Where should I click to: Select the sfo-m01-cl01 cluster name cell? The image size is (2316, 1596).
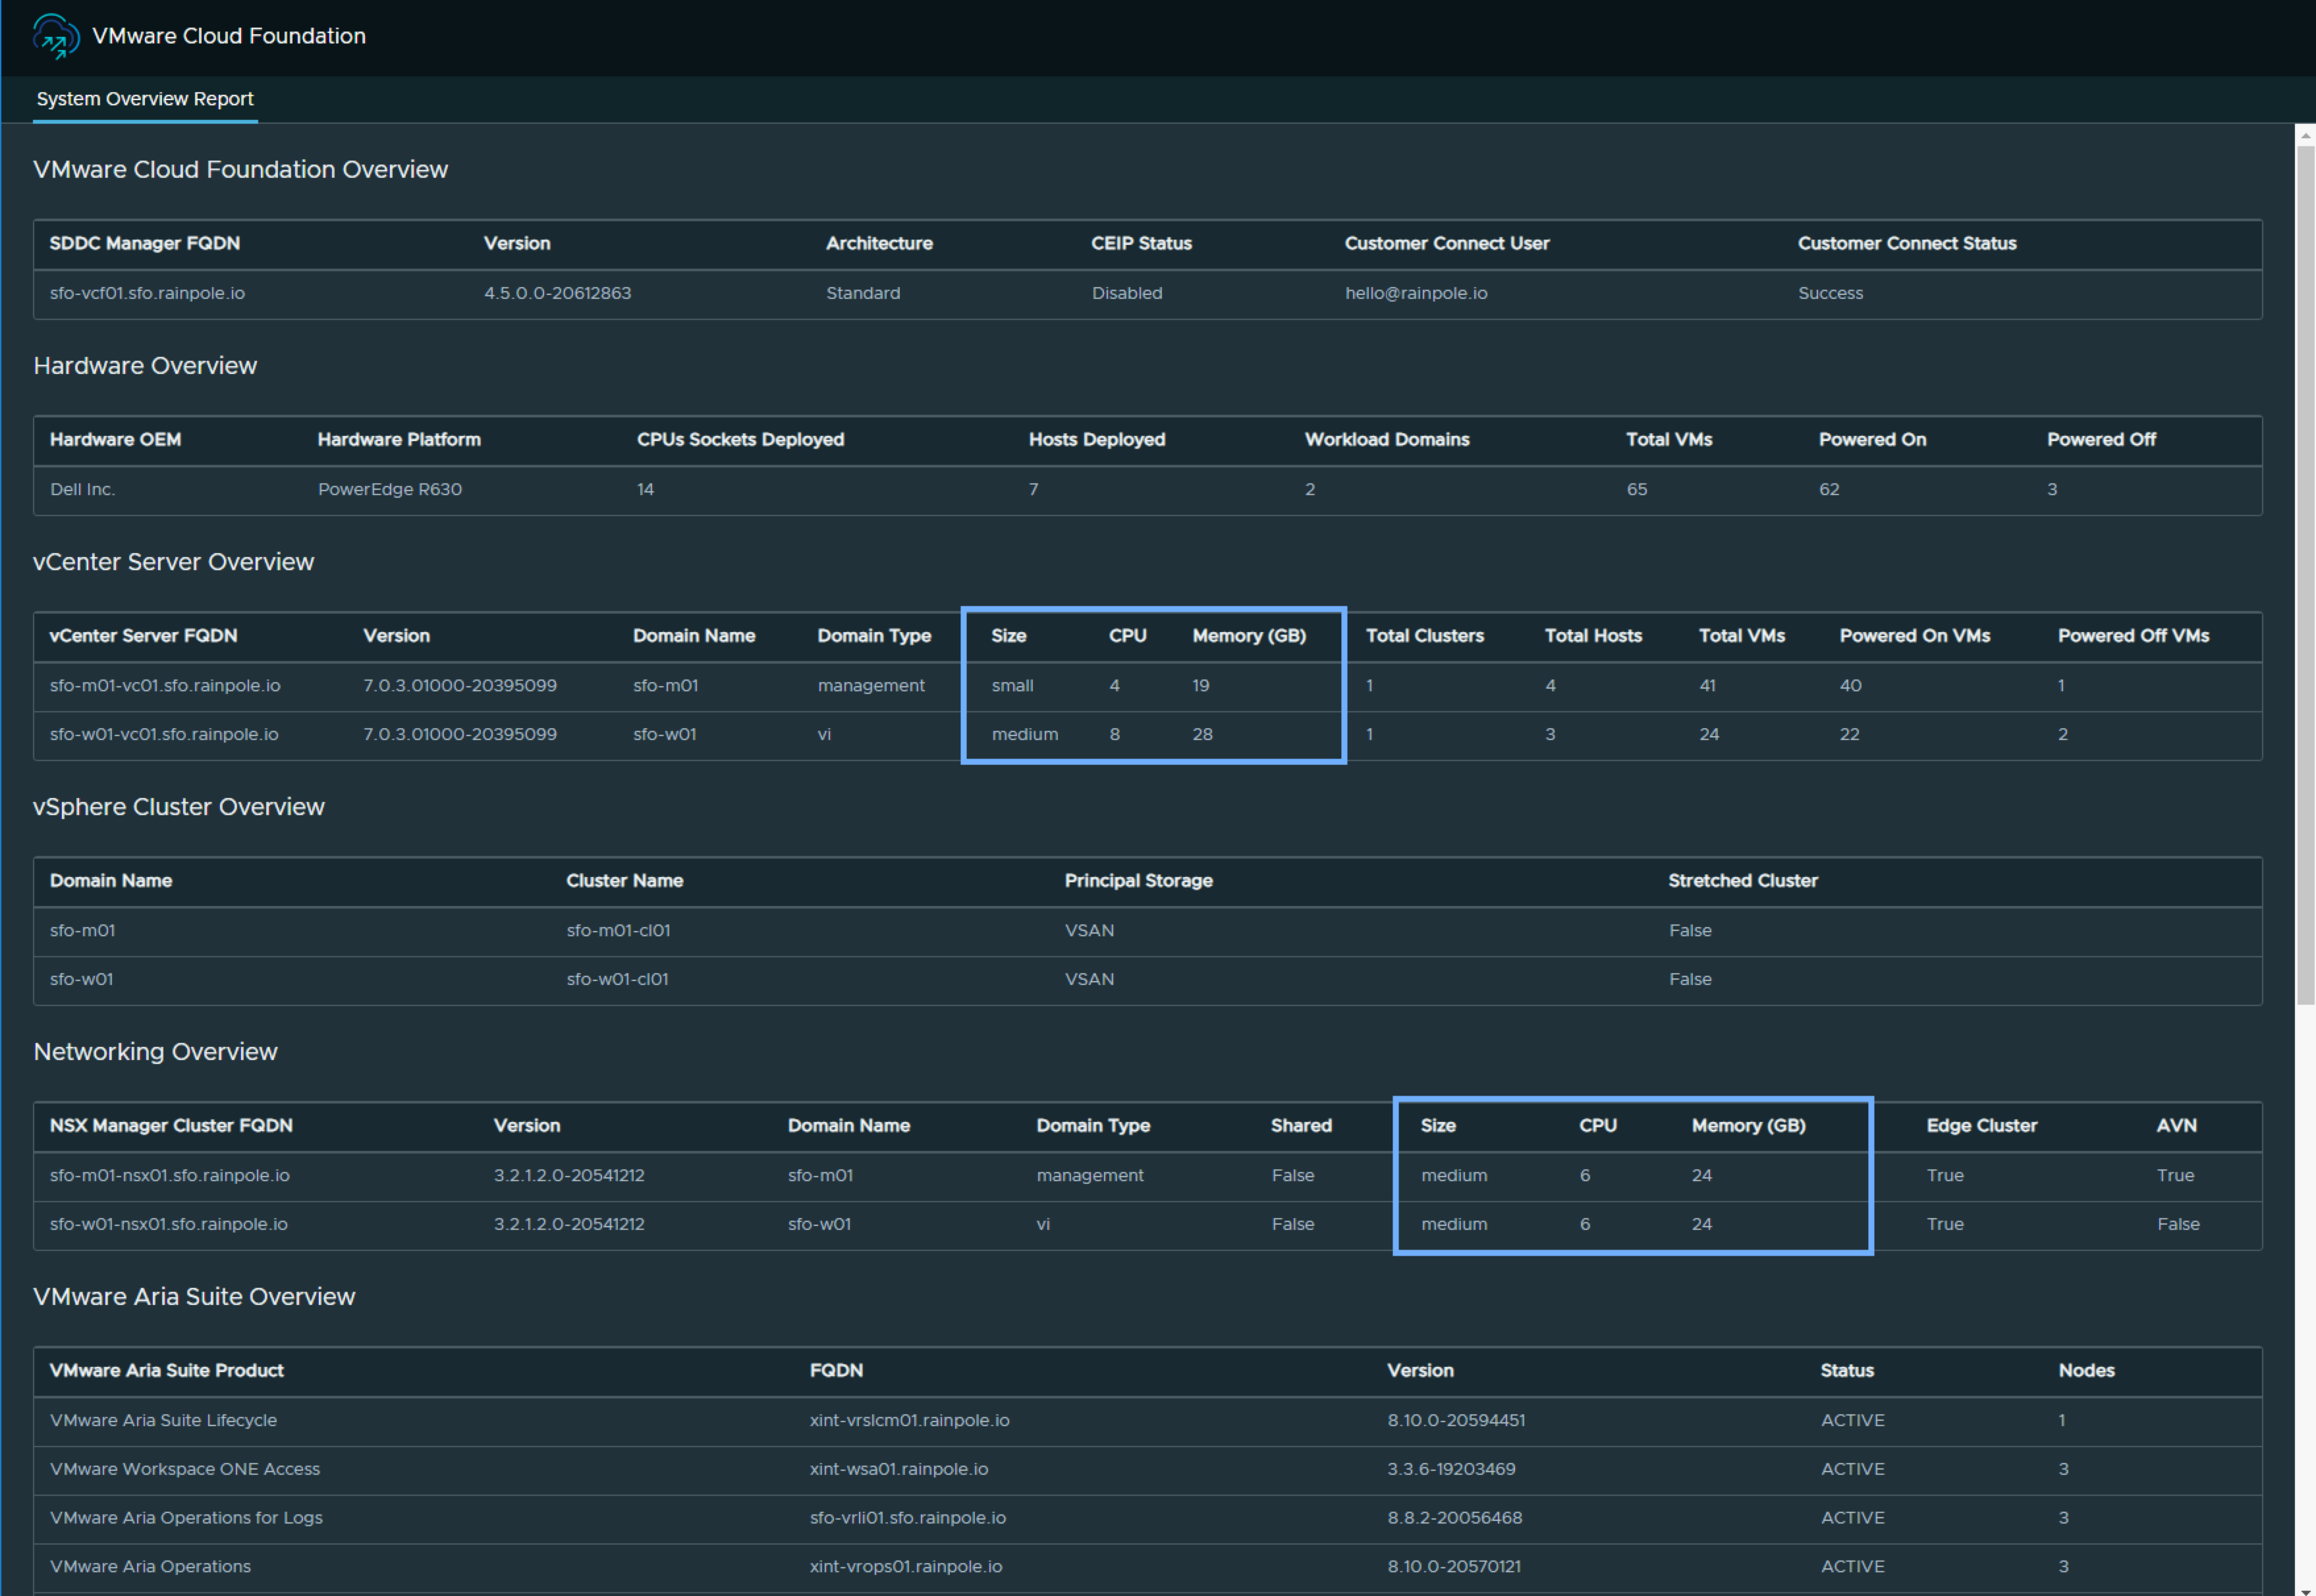pyautogui.click(x=619, y=930)
